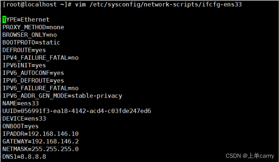Select the BOOTPROTO=static line
This screenshot has width=279, height=162.
[31, 42]
